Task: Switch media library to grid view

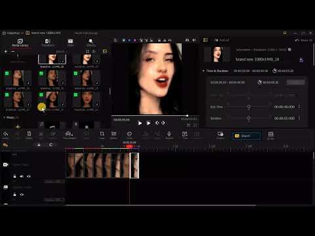Action: (x=87, y=51)
